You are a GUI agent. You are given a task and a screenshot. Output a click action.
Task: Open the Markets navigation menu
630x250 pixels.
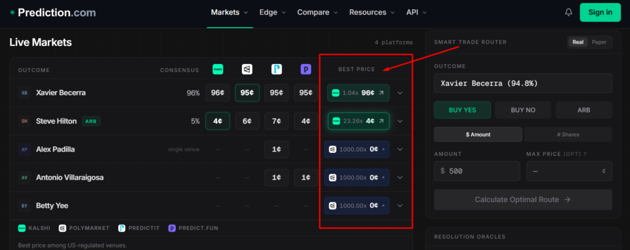230,12
